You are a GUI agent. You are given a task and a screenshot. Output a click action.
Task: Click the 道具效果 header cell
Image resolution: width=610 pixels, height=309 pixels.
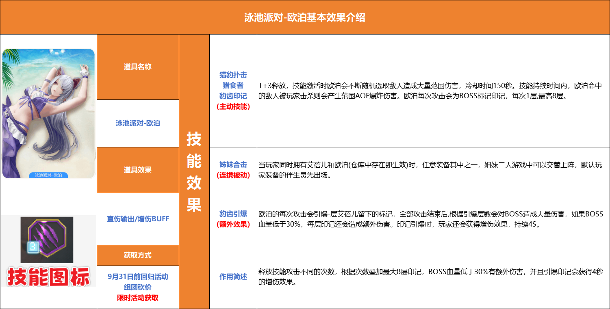click(138, 170)
